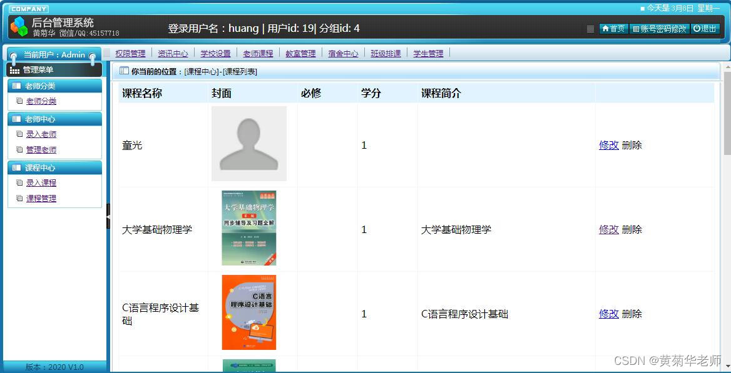Click the orange C语言 book cover image
This screenshot has width=731, height=373.
pyautogui.click(x=249, y=312)
